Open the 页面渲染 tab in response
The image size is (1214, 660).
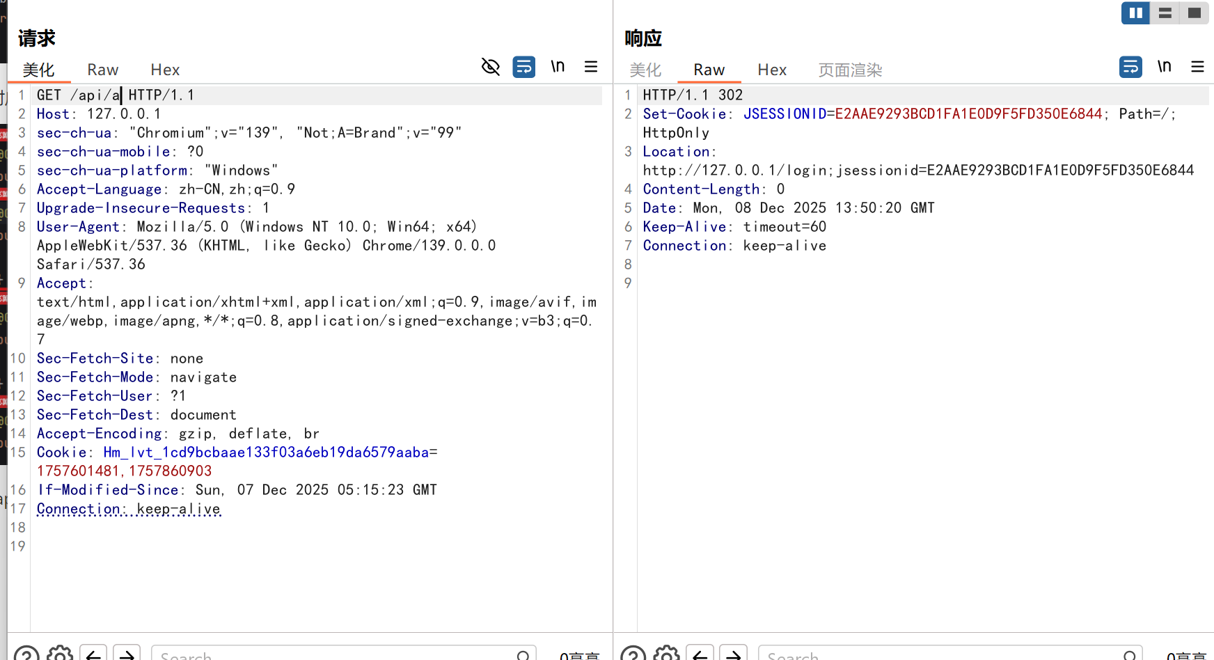point(850,70)
